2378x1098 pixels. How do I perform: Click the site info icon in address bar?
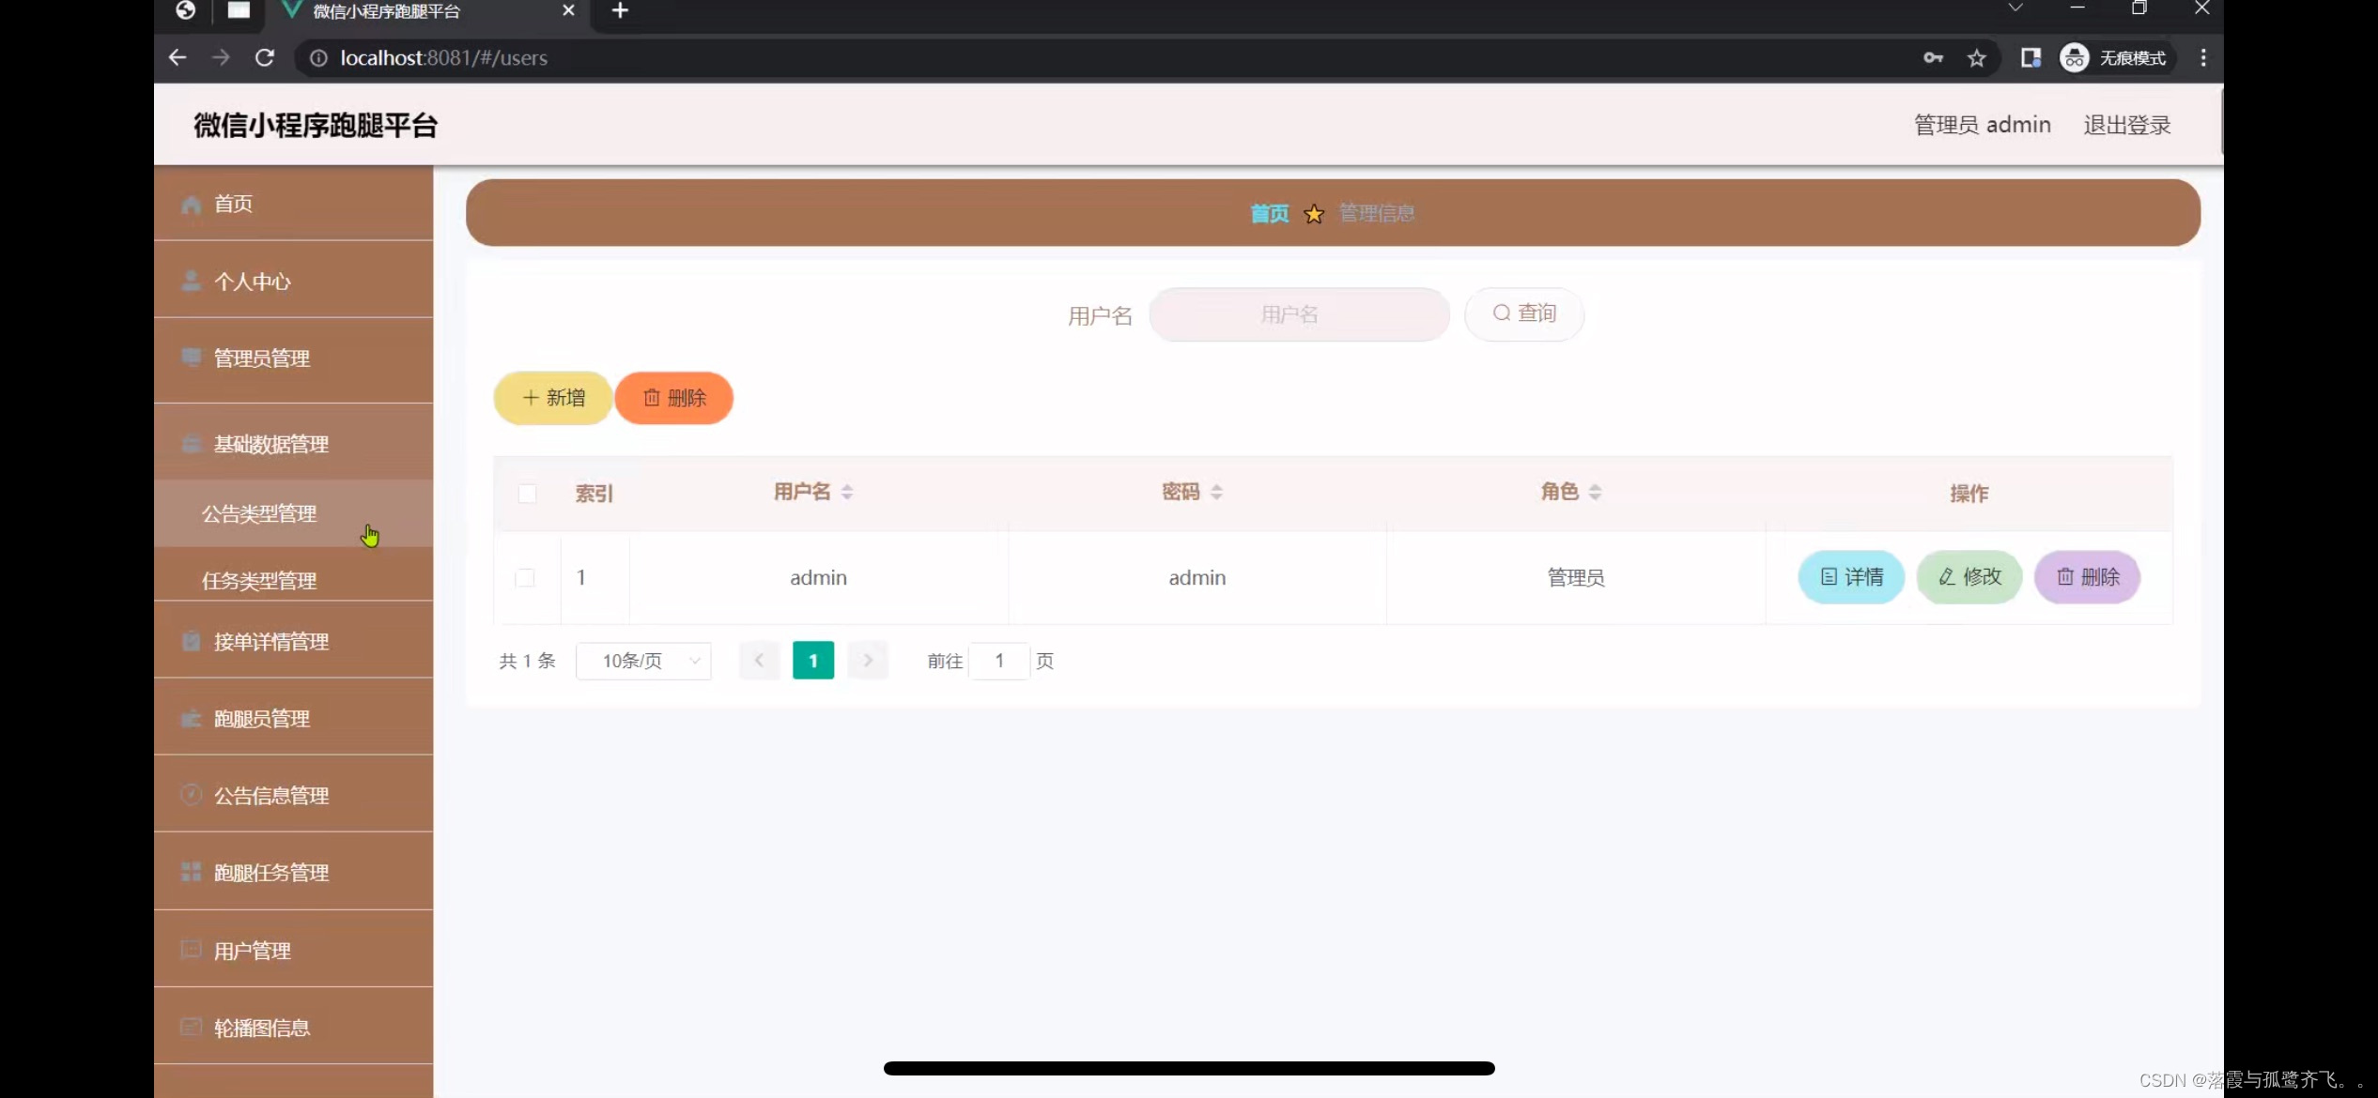click(318, 58)
